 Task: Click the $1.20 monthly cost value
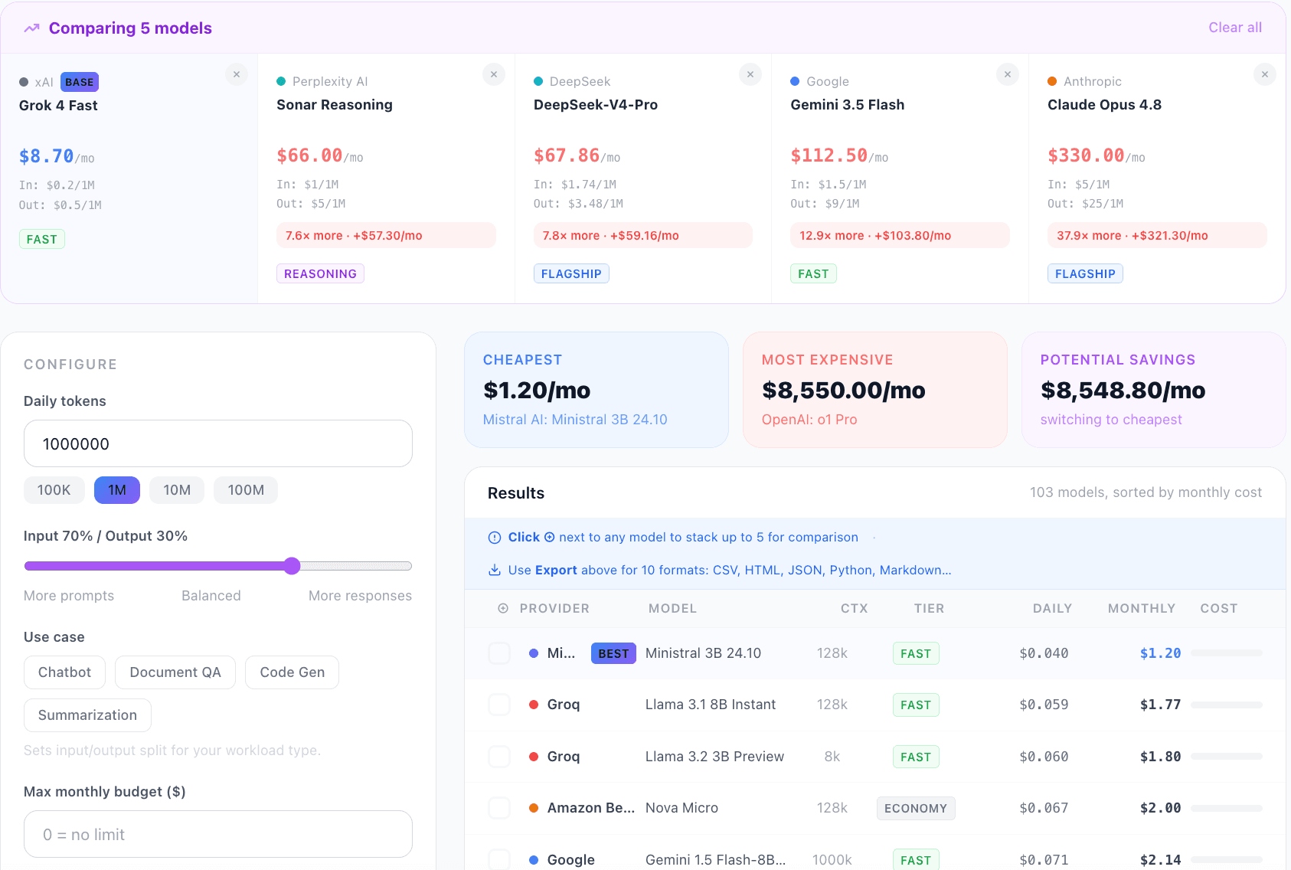pos(1160,653)
